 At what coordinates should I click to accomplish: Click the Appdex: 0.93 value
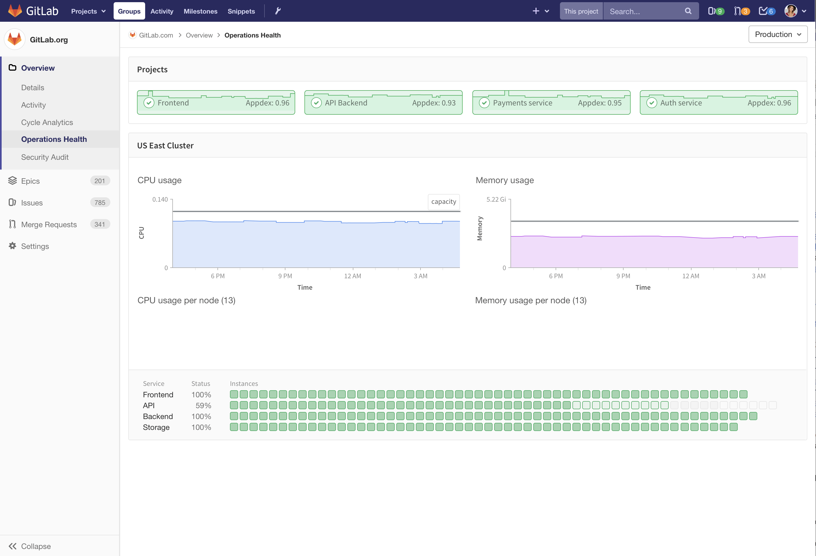coord(434,103)
